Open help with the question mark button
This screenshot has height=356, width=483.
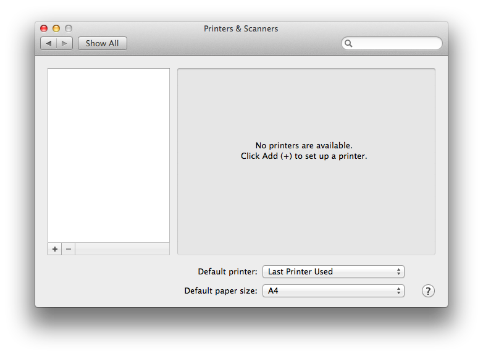coord(428,291)
